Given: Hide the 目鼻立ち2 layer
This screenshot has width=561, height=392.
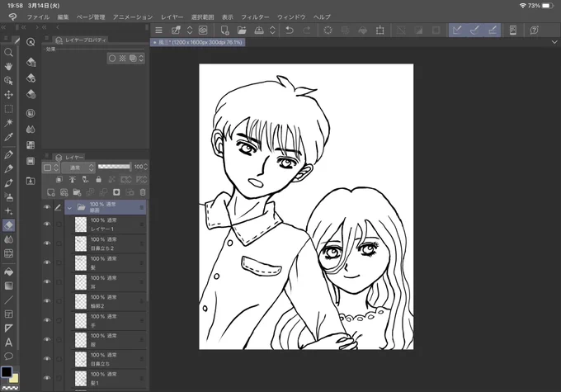Looking at the screenshot, I should click(47, 243).
